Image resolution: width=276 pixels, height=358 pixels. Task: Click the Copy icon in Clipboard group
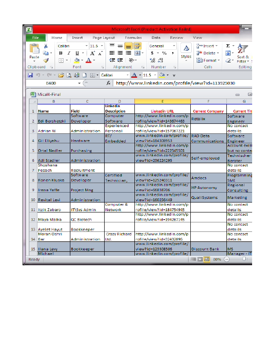pos(46,53)
